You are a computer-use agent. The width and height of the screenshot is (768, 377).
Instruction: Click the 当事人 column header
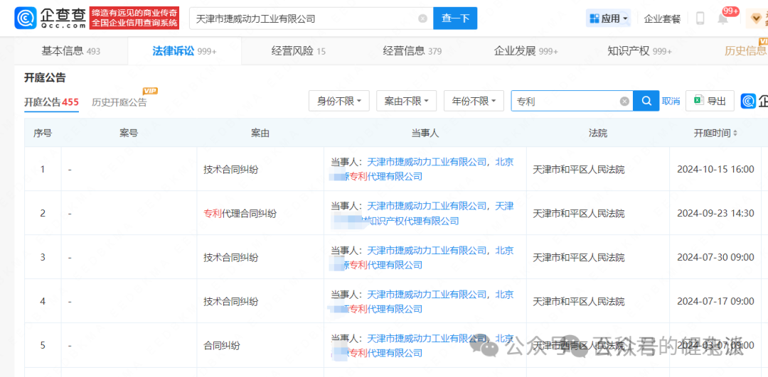pyautogui.click(x=425, y=133)
